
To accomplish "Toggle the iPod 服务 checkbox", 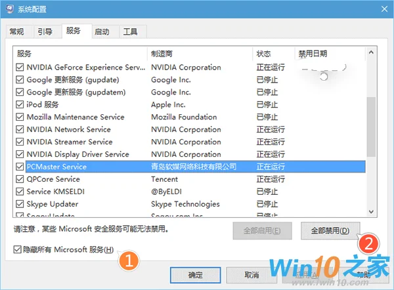I will [x=19, y=104].
